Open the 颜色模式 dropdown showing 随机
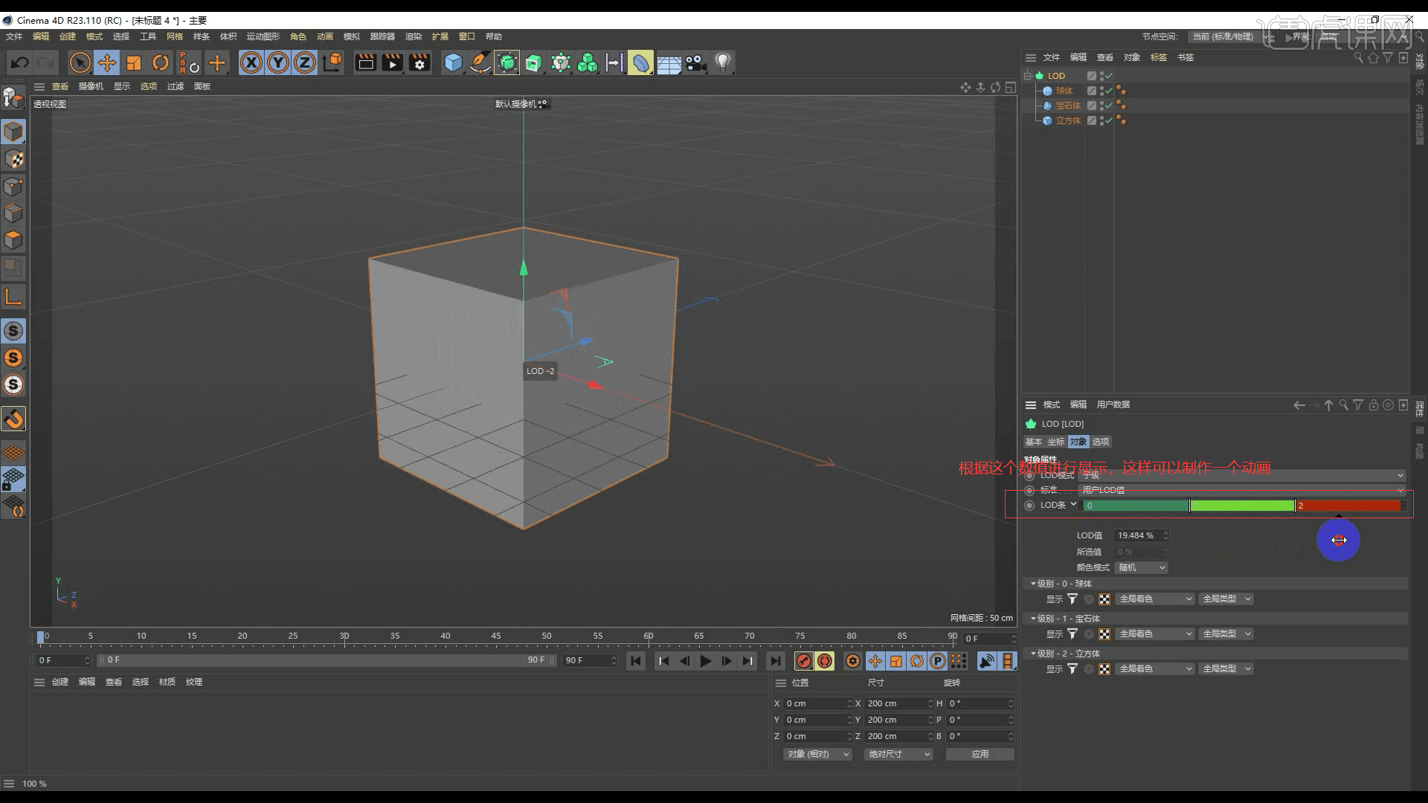1428x803 pixels. 1140,567
